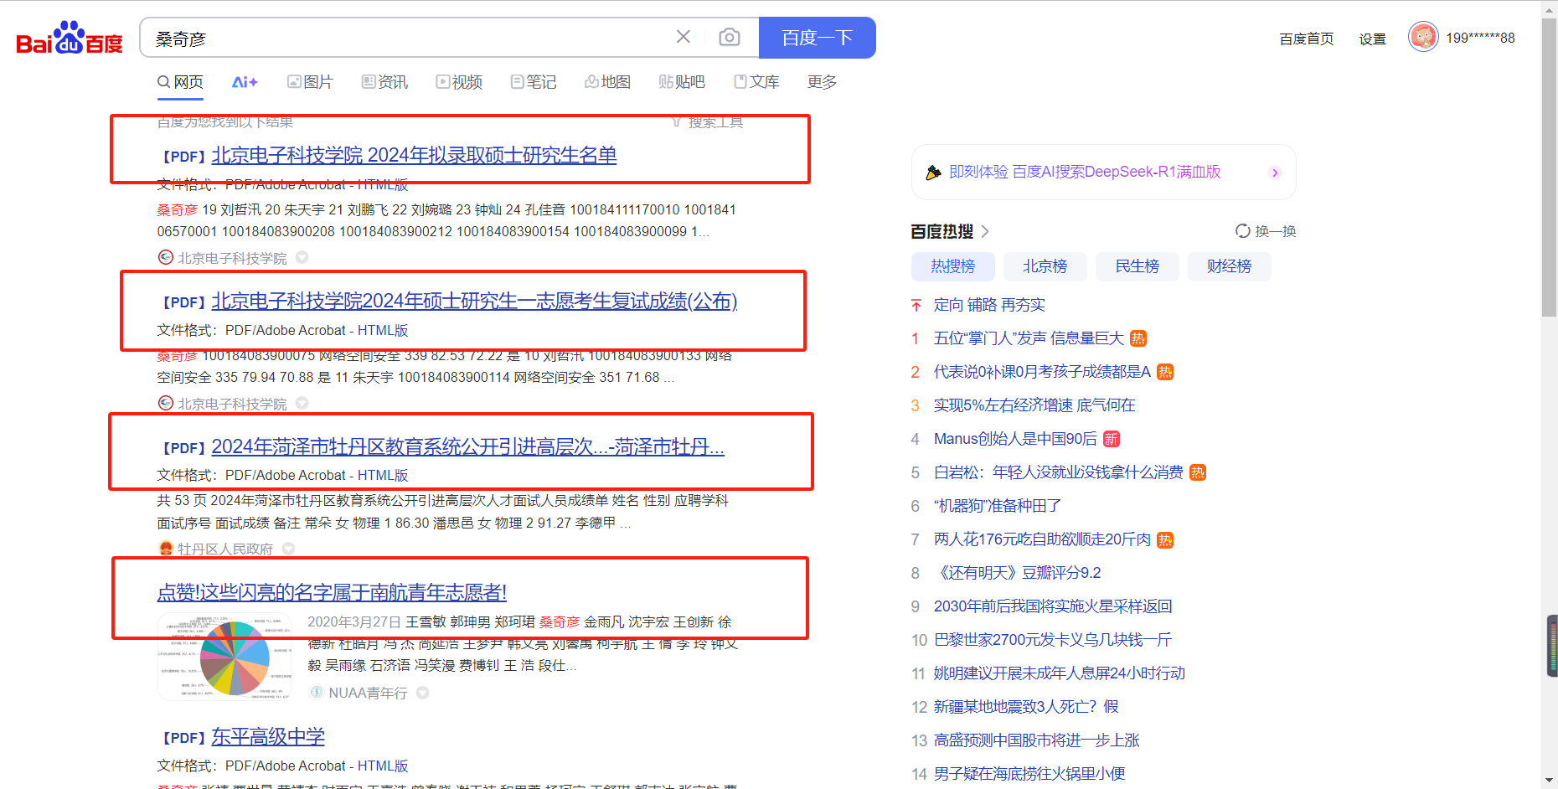The width and height of the screenshot is (1558, 789).
Task: Click source 牡丹区人民政府
Action: [225, 549]
